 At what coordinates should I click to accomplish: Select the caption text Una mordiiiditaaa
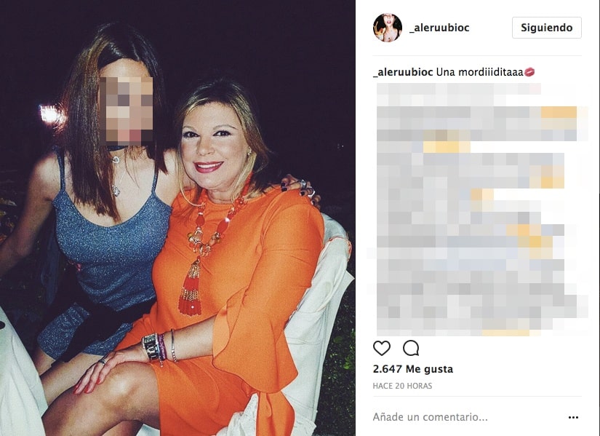point(479,72)
